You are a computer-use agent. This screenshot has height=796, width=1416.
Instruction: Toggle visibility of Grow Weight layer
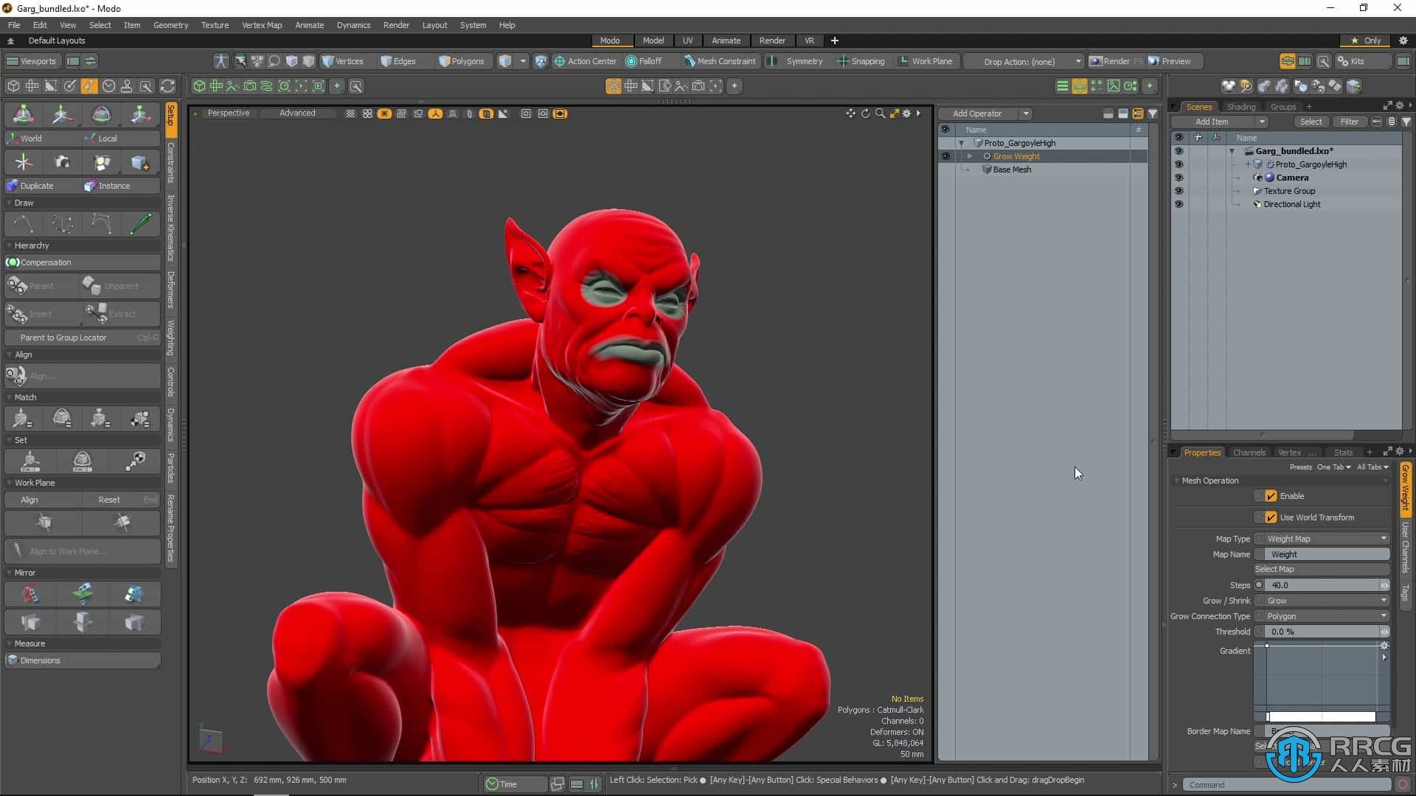[945, 156]
